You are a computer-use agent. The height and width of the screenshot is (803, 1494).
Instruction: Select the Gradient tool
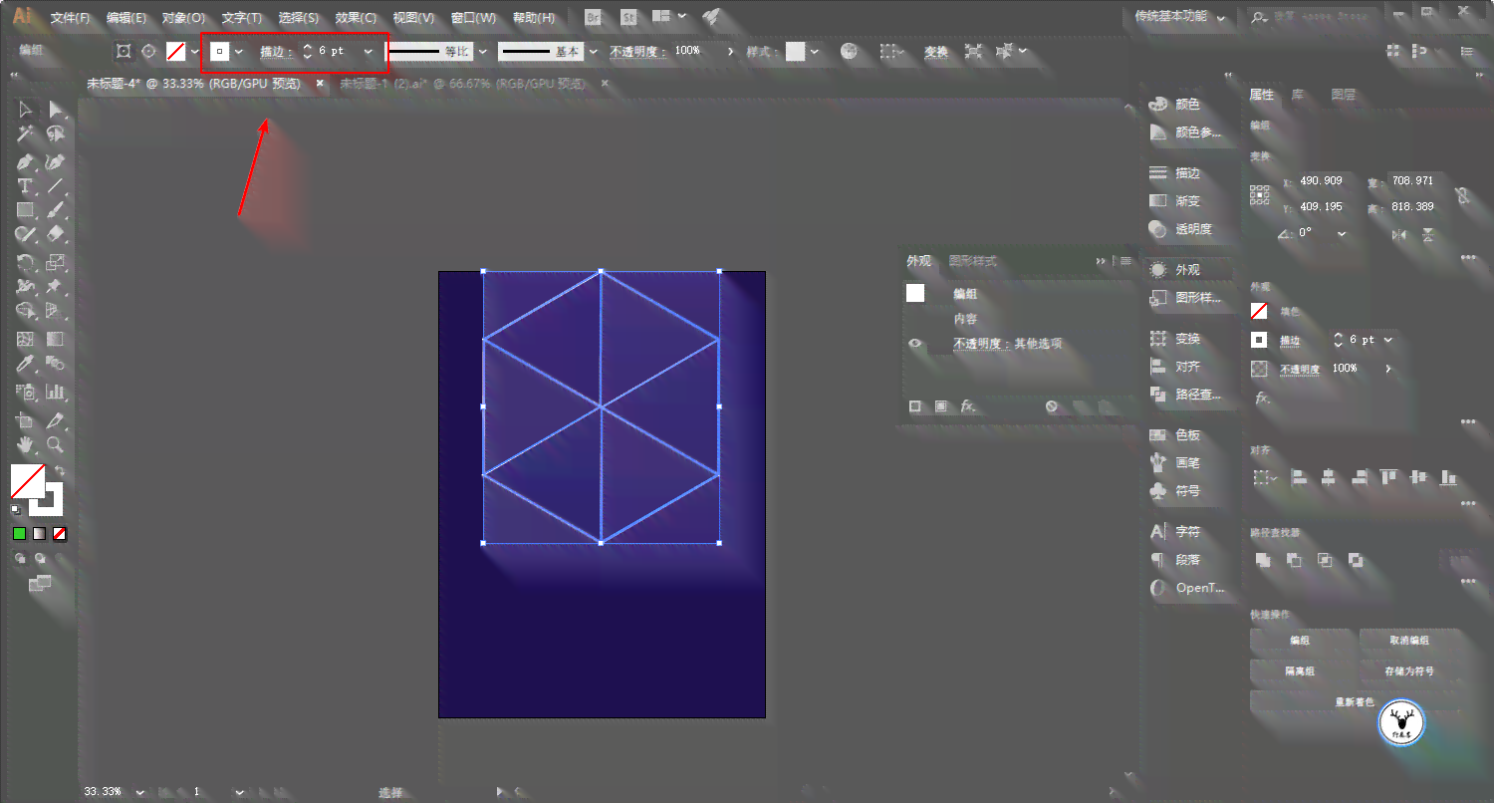pyautogui.click(x=56, y=339)
